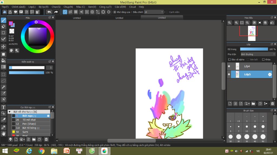Open add-brush dropdown in brush panel

(24, 140)
